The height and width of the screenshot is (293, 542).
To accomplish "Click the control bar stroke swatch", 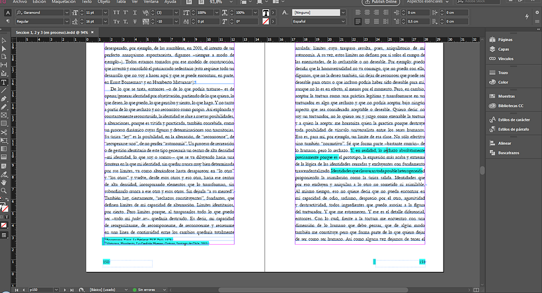I will pos(266,21).
